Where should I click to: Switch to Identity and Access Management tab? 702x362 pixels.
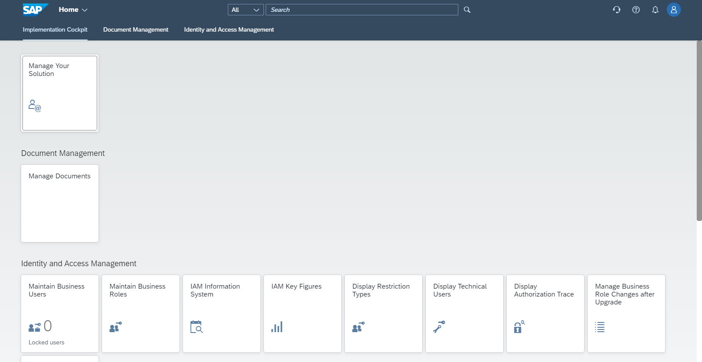[229, 29]
